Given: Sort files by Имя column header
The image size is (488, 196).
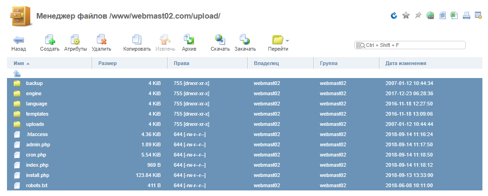Looking at the screenshot, I should click(19, 63).
